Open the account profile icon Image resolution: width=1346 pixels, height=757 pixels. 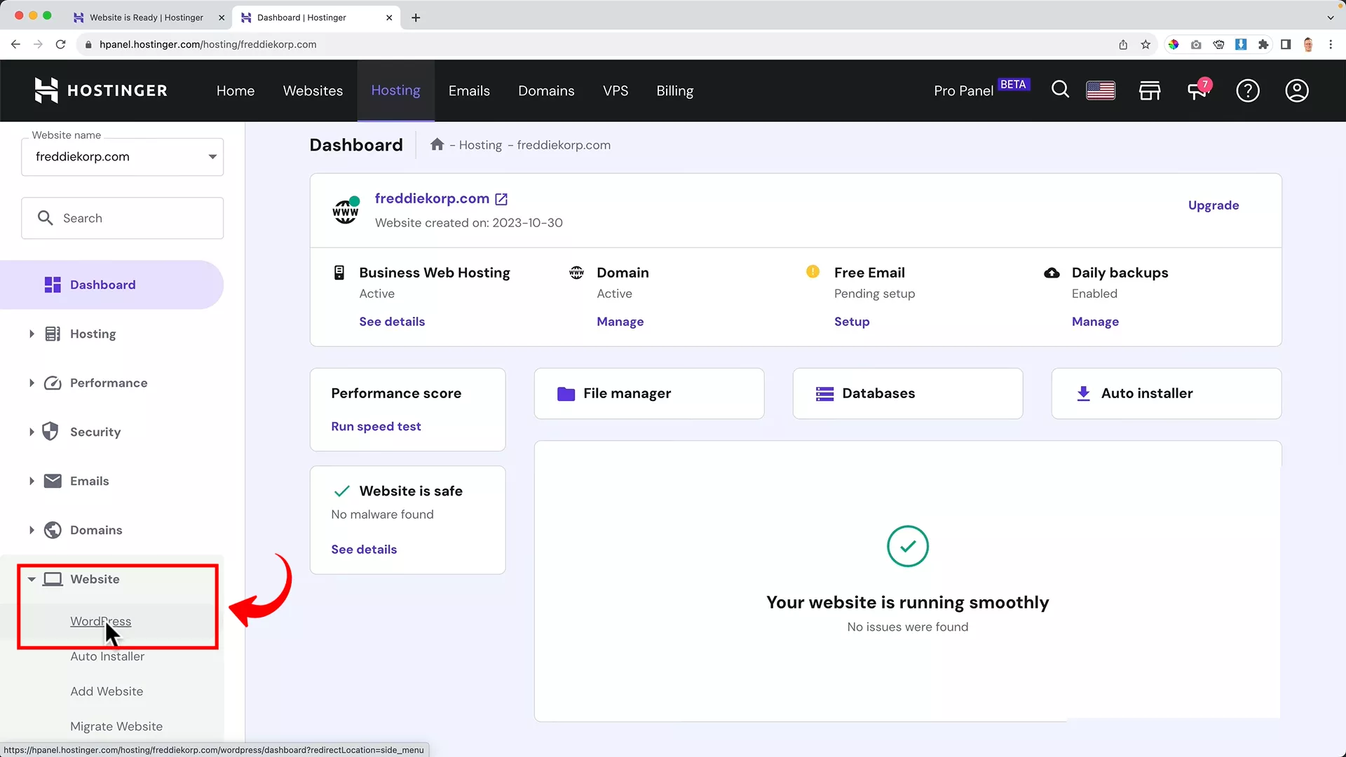click(1297, 90)
